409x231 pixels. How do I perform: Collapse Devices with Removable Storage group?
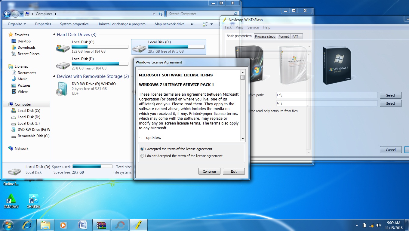pos(54,77)
